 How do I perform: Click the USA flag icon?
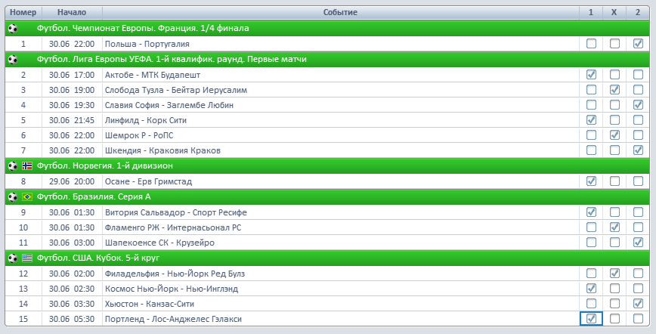click(27, 258)
